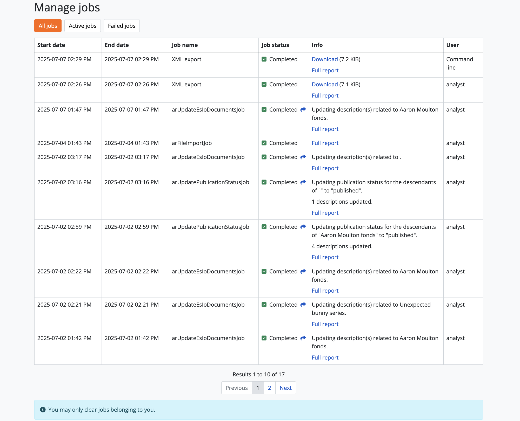The width and height of the screenshot is (520, 421).
Task: Go to page 2 of results
Action: coord(269,388)
